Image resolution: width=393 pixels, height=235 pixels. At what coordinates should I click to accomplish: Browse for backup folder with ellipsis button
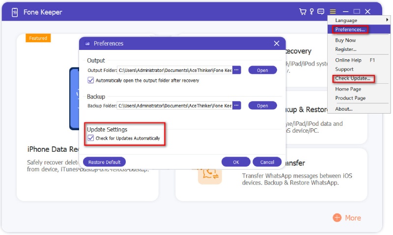pyautogui.click(x=236, y=105)
